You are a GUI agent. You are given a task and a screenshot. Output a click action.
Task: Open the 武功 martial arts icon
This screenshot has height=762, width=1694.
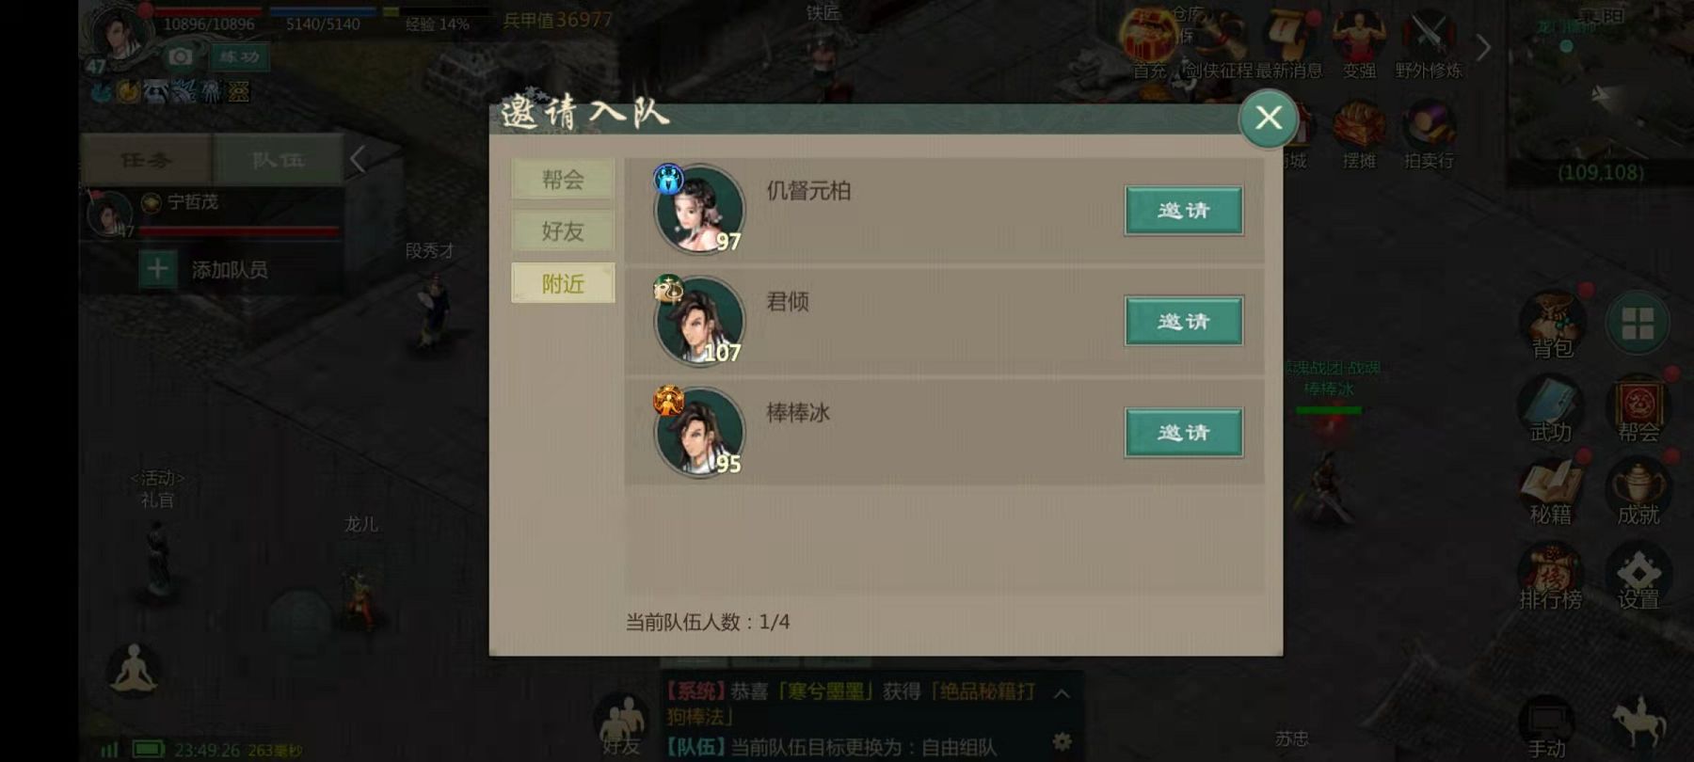tap(1550, 408)
